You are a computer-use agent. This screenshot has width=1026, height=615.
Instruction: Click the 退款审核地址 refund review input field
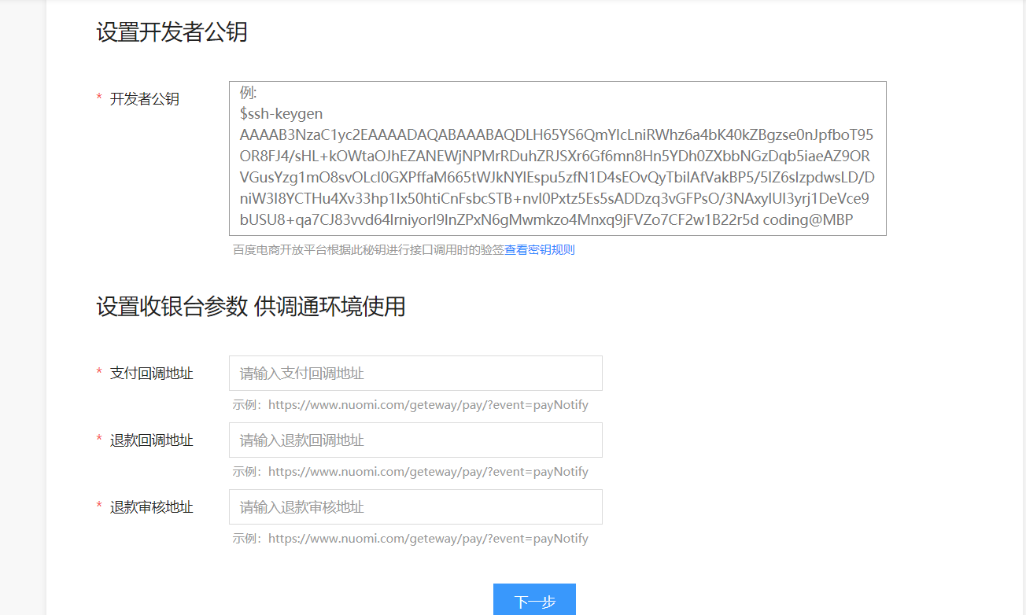pyautogui.click(x=415, y=506)
